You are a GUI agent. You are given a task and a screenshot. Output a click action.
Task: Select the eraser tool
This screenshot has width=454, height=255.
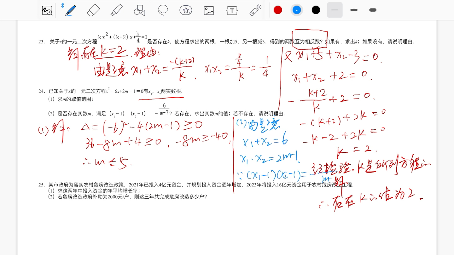(x=93, y=10)
